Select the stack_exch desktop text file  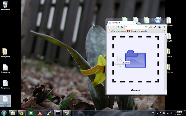click(5, 84)
